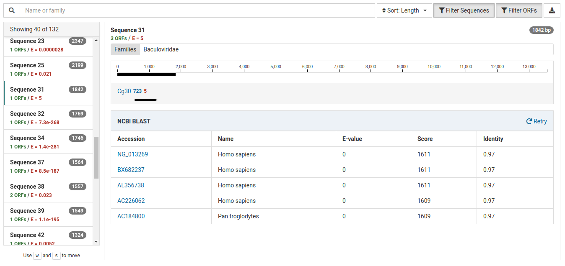The image size is (565, 266).
Task: Open accession link NG_013269
Action: (x=132, y=154)
